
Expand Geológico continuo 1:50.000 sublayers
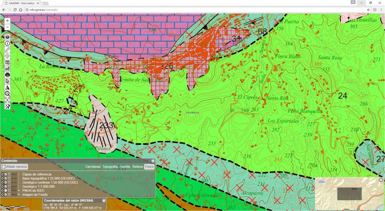point(19,182)
